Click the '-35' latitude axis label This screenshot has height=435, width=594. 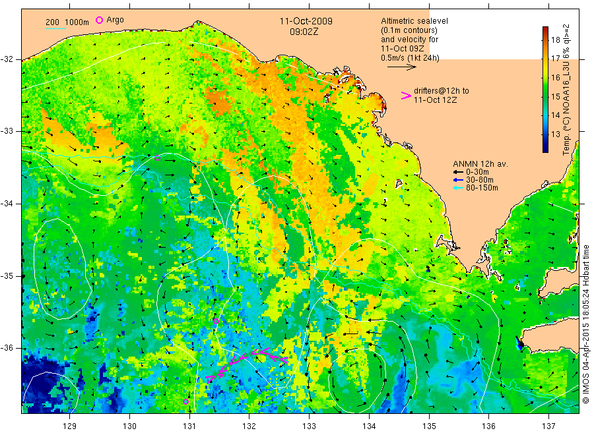click(x=6, y=275)
